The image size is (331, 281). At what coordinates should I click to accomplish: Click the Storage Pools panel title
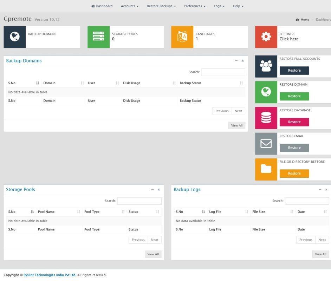click(x=20, y=189)
